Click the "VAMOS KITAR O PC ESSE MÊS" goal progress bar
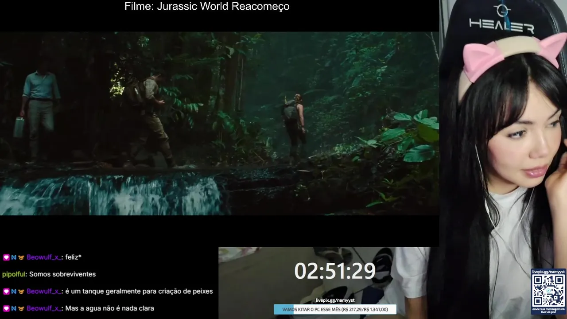Viewport: 567px width, 319px height. coord(335,309)
